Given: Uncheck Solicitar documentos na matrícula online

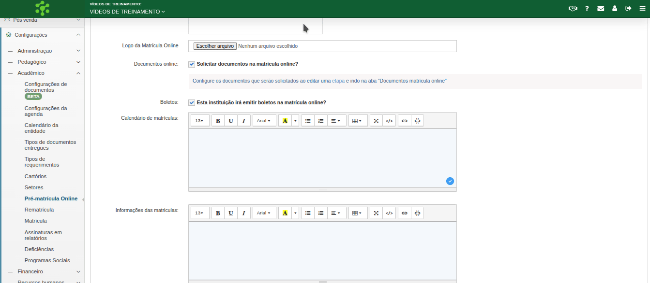Looking at the screenshot, I should (192, 64).
